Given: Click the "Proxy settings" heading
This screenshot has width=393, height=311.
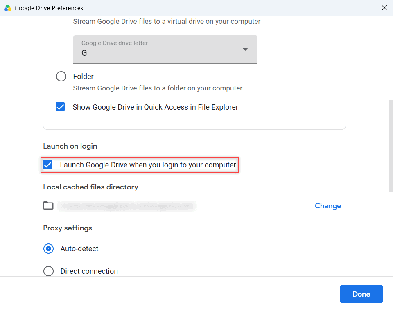Looking at the screenshot, I should tap(68, 228).
